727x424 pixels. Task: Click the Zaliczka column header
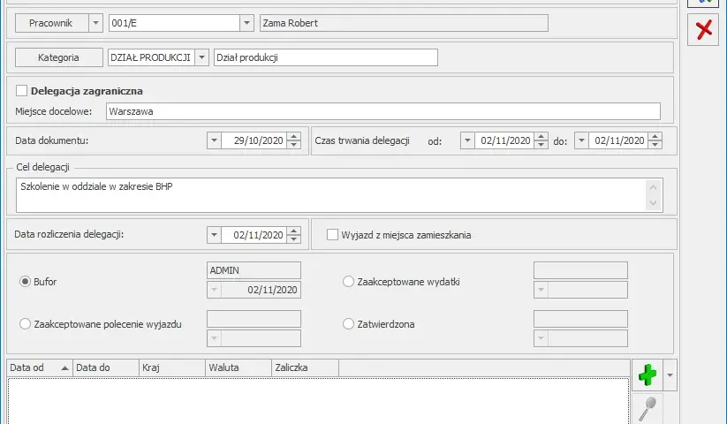(x=305, y=367)
